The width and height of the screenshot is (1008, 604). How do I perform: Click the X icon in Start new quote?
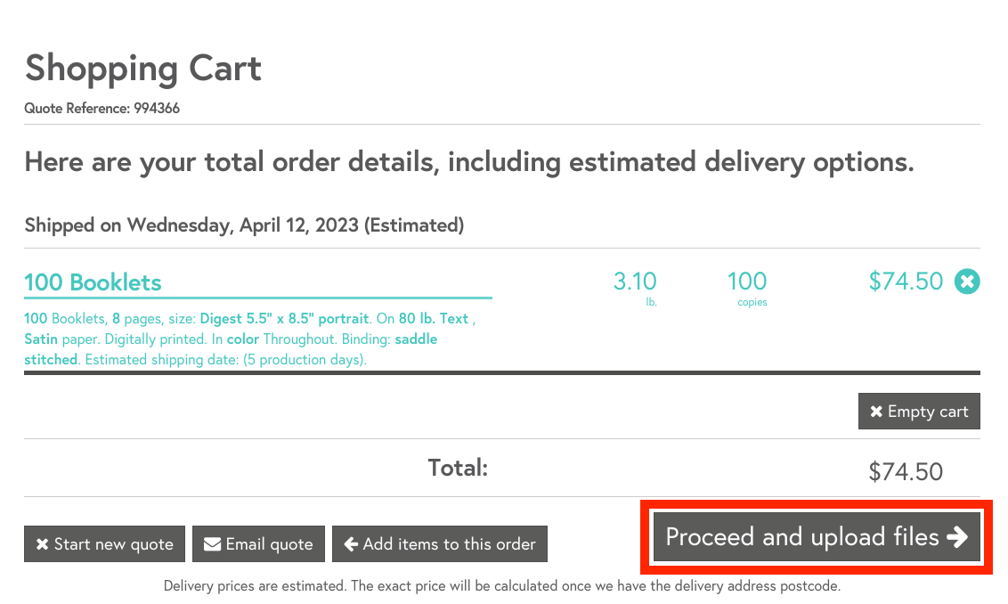pos(42,544)
